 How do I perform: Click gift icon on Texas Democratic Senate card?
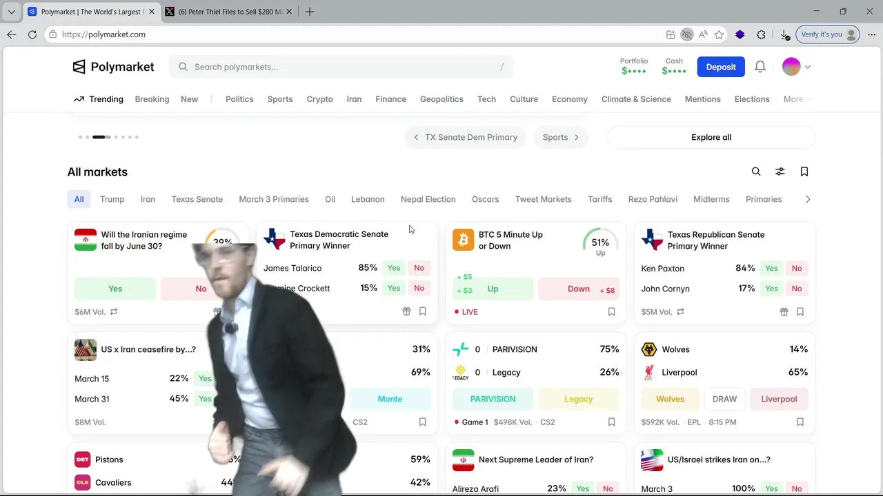coord(406,311)
